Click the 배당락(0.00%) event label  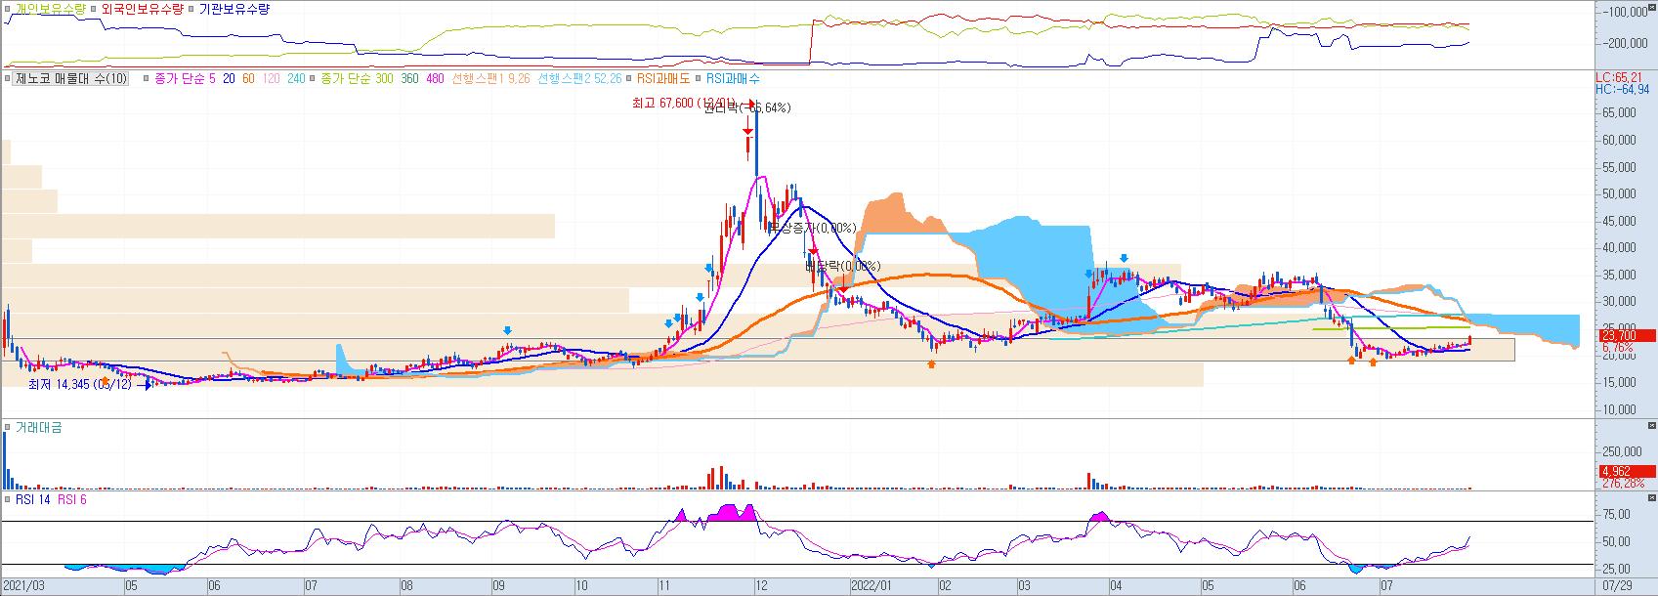point(842,266)
